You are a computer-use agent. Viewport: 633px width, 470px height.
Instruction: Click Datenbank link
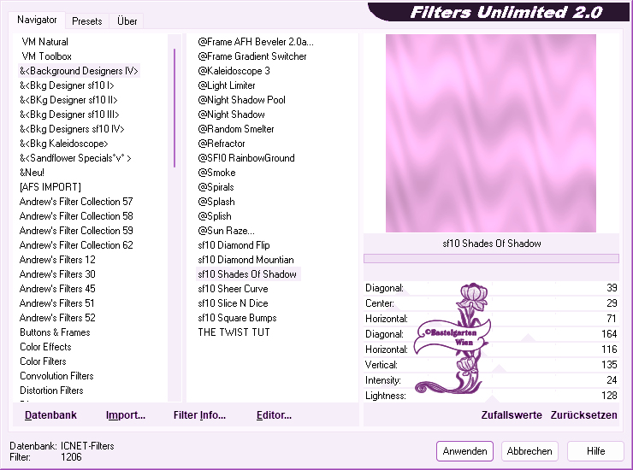[50, 415]
